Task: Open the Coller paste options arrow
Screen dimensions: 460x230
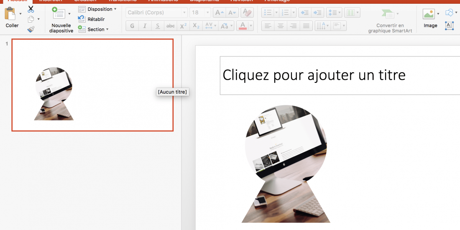Action: [20, 14]
